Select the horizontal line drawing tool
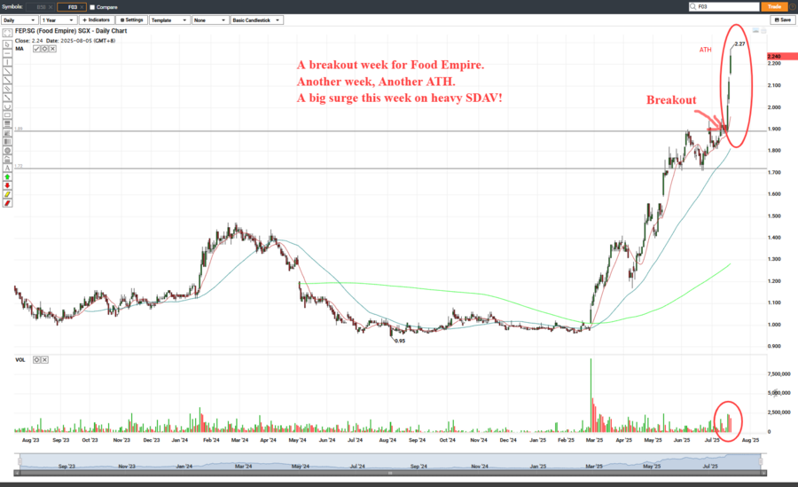This screenshot has height=487, width=798. click(x=7, y=53)
